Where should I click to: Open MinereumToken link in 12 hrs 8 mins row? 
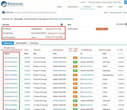click(87, 58)
